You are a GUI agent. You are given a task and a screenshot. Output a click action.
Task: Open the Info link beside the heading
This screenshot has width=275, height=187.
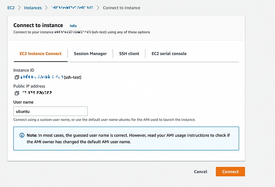coord(73,26)
